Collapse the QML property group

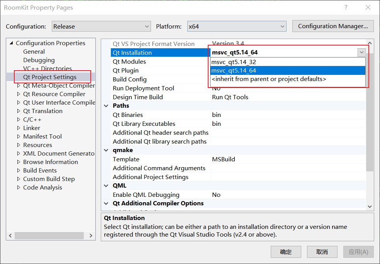(x=106, y=186)
